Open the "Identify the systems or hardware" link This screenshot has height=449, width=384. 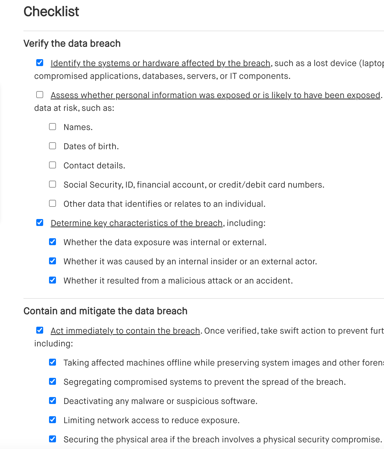coord(160,63)
